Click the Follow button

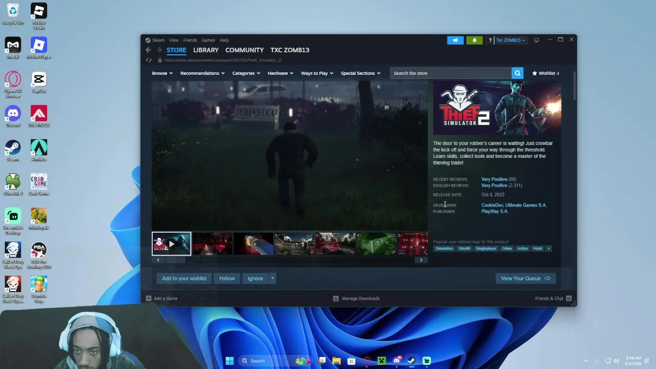(227, 278)
